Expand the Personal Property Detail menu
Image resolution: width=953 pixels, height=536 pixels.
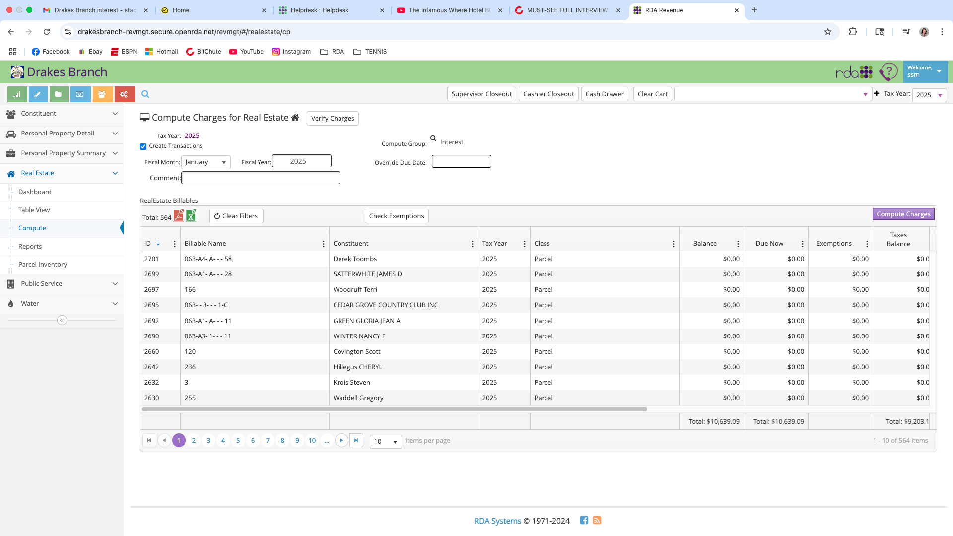point(62,134)
